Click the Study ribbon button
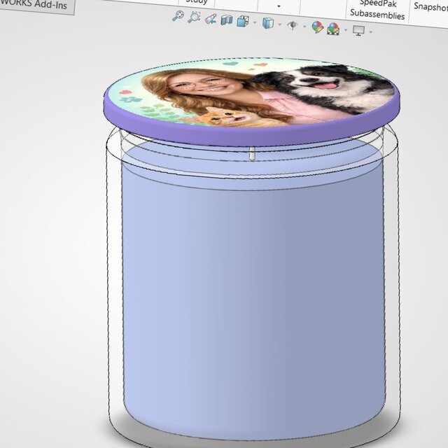The width and height of the screenshot is (448, 448). 196,2
